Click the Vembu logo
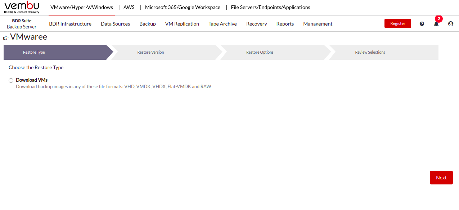This screenshot has width=459, height=210. [22, 7]
